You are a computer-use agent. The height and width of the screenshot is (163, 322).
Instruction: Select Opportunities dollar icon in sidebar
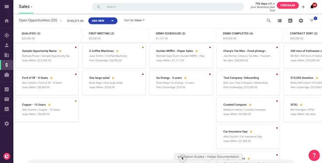(7, 65)
